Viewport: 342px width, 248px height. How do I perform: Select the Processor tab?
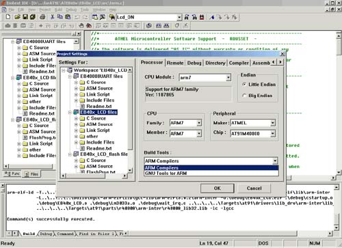152,62
